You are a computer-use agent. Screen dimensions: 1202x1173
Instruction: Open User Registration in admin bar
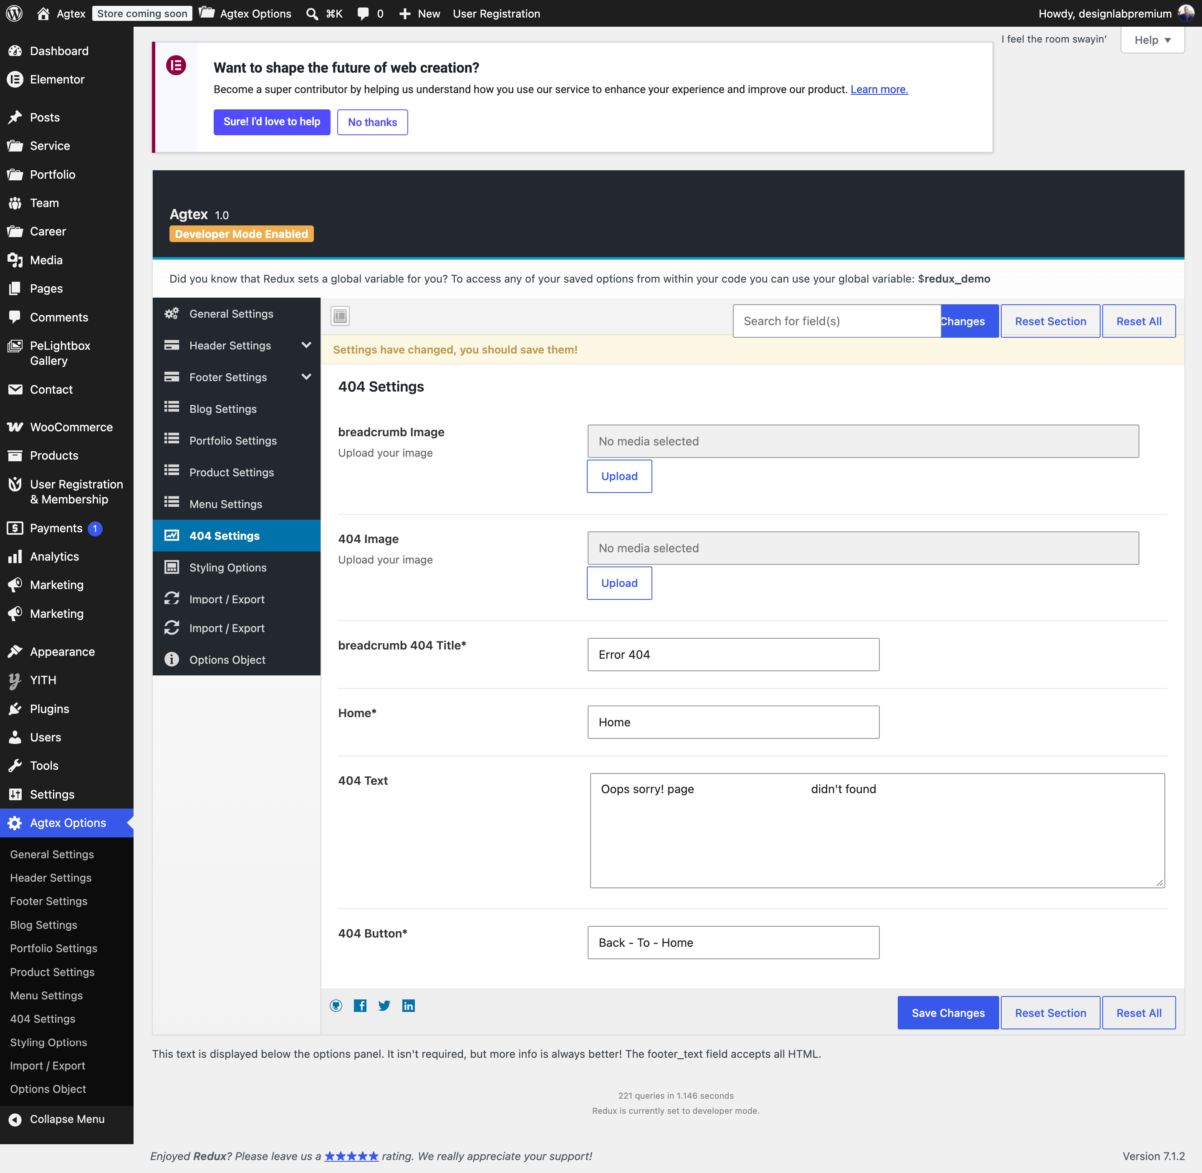(x=496, y=13)
